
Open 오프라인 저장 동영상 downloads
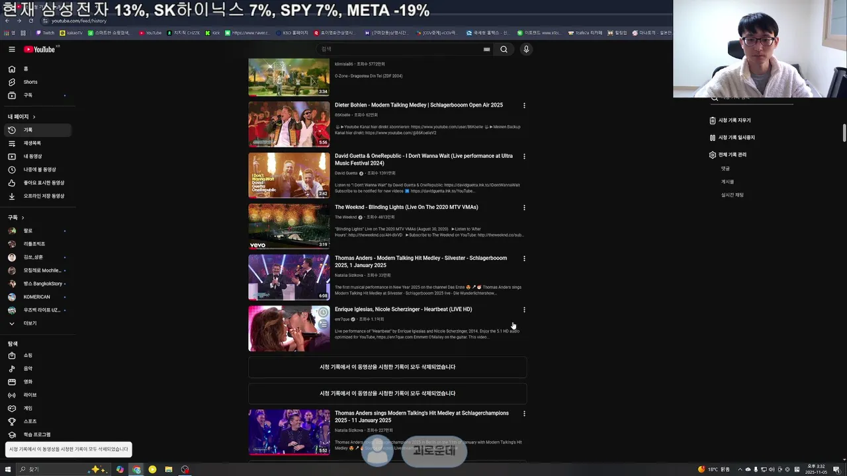pos(36,196)
